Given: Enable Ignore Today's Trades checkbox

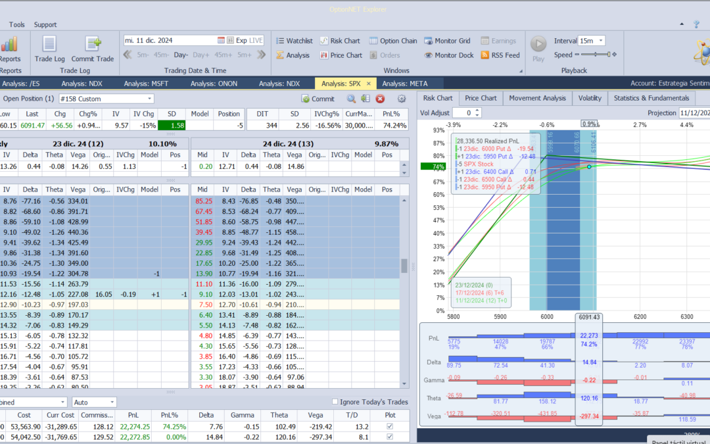Looking at the screenshot, I should pos(335,402).
